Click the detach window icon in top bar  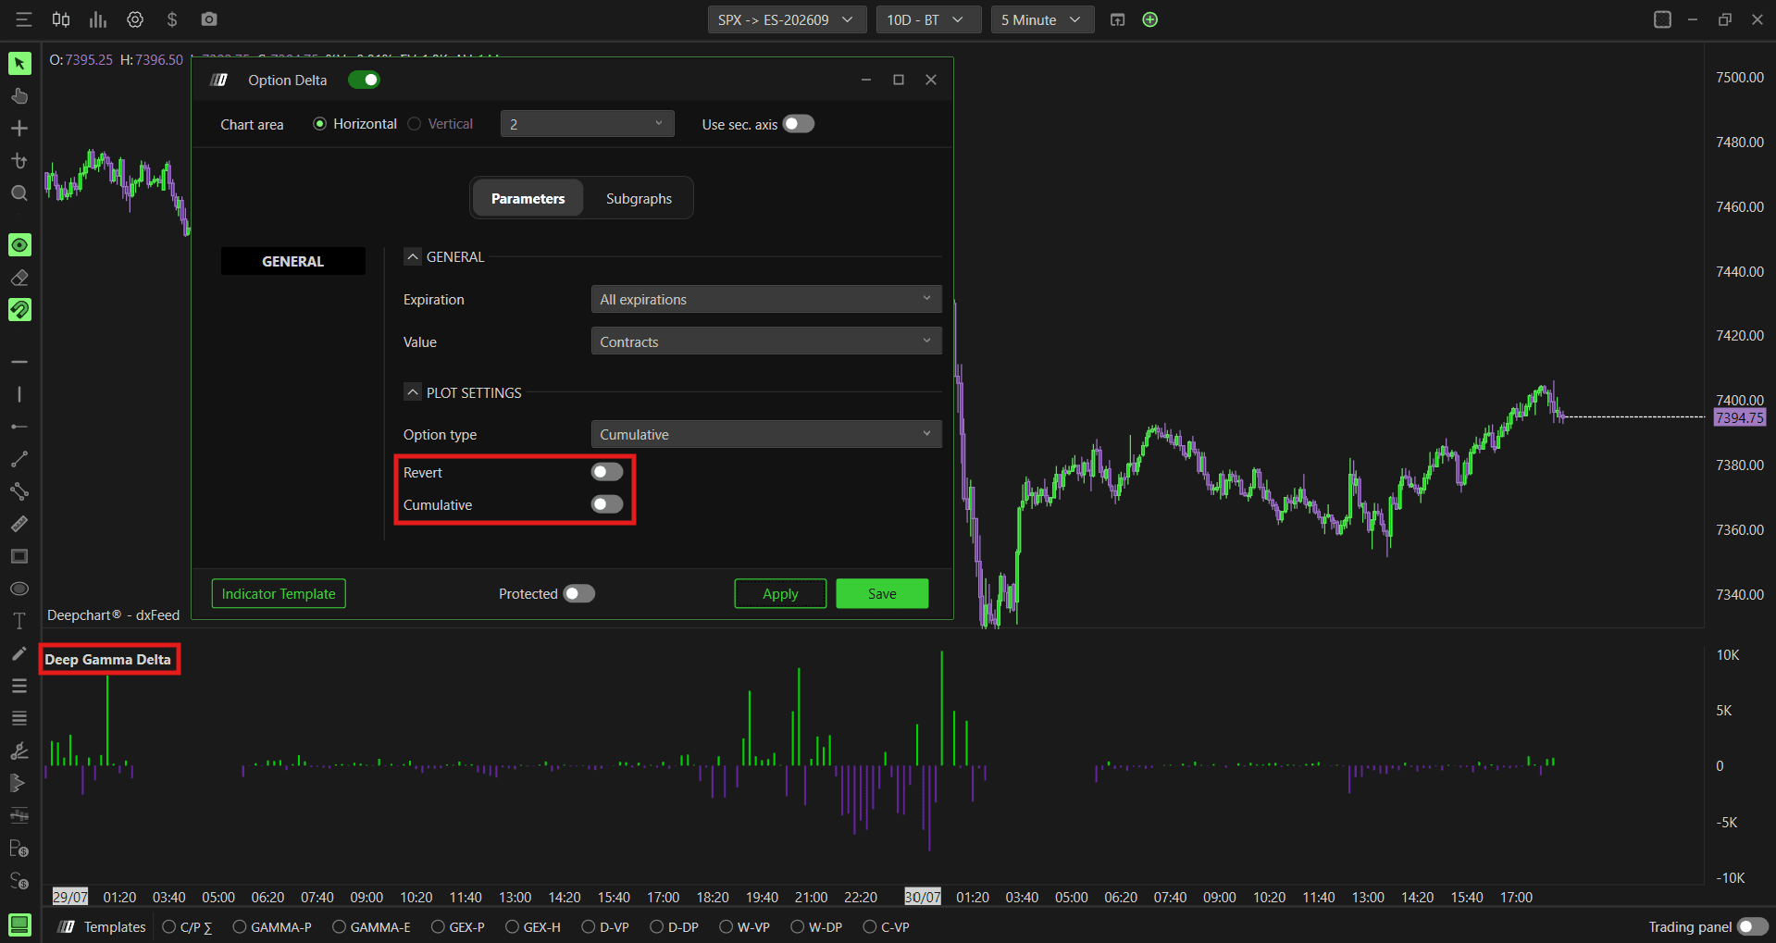1117,19
